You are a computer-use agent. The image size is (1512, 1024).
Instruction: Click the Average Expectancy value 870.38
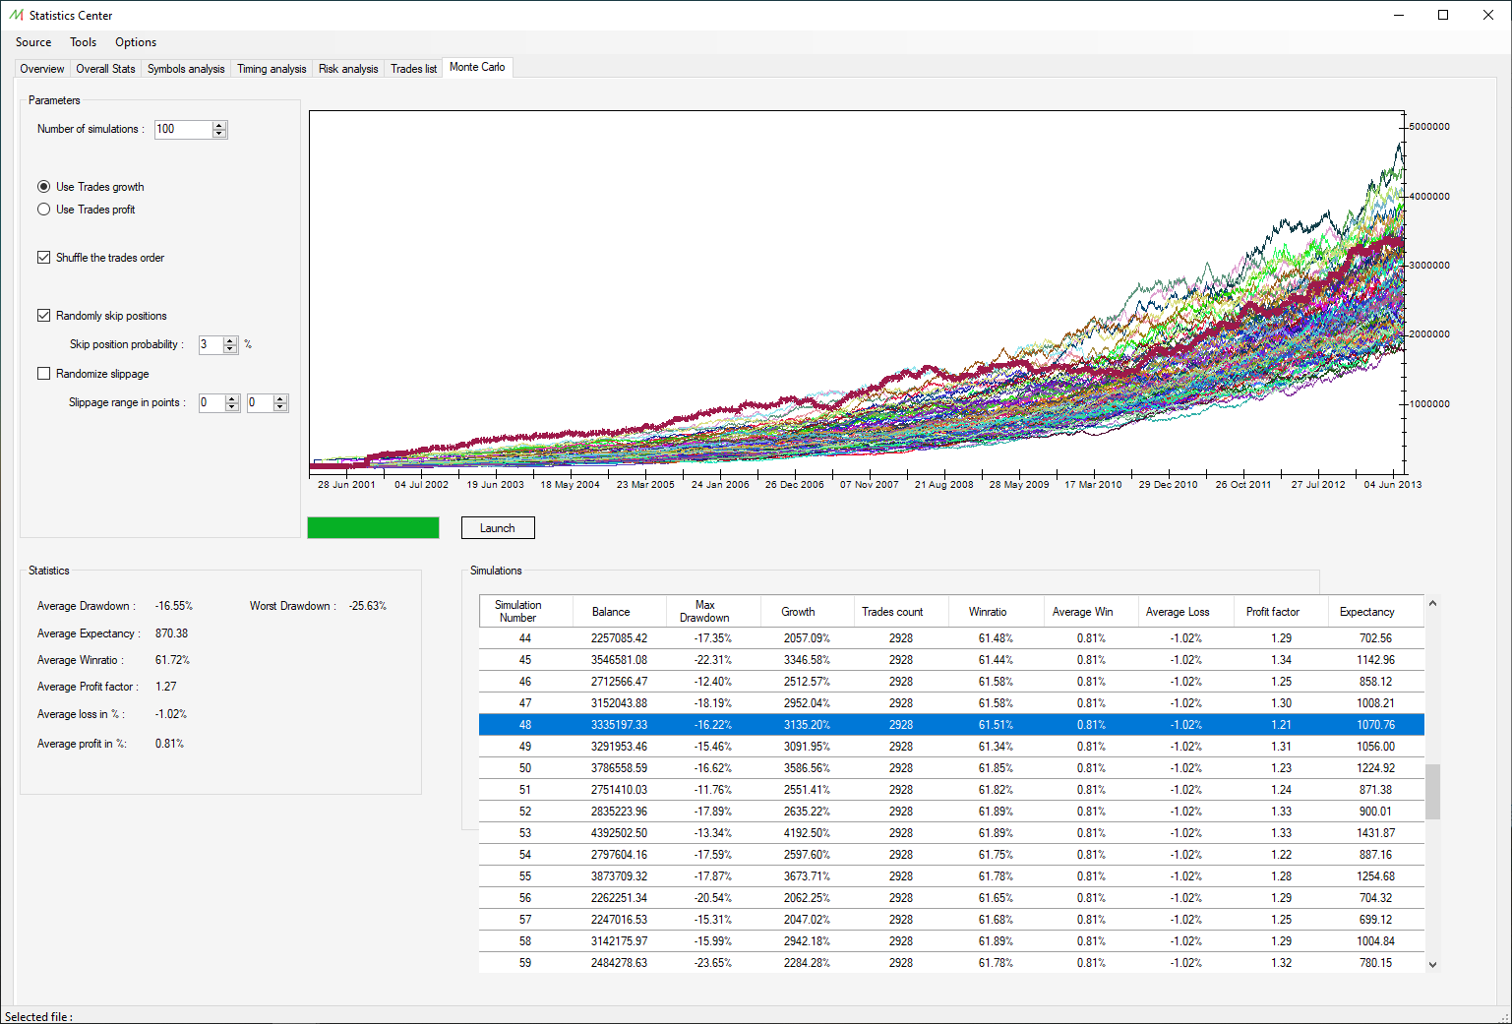tap(171, 633)
